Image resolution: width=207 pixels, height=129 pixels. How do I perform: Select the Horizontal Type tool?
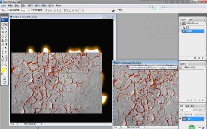pos(6,52)
